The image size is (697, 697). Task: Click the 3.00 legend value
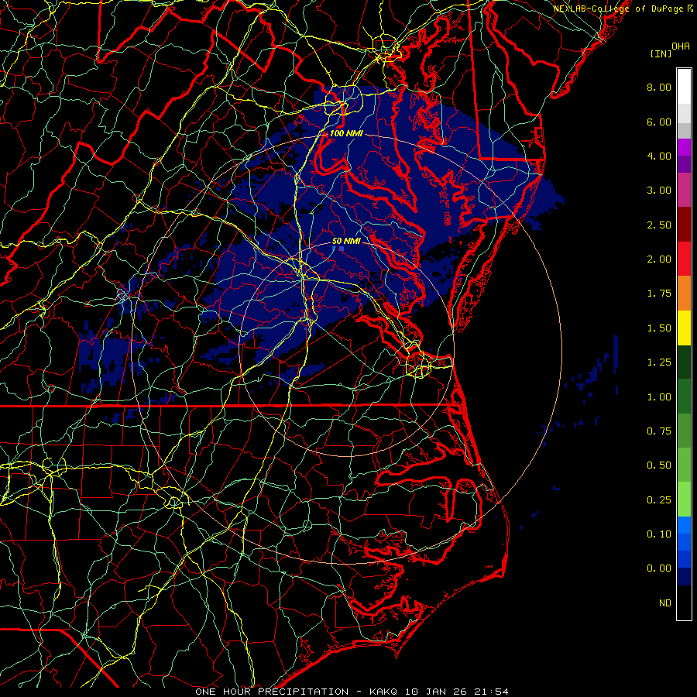[659, 191]
